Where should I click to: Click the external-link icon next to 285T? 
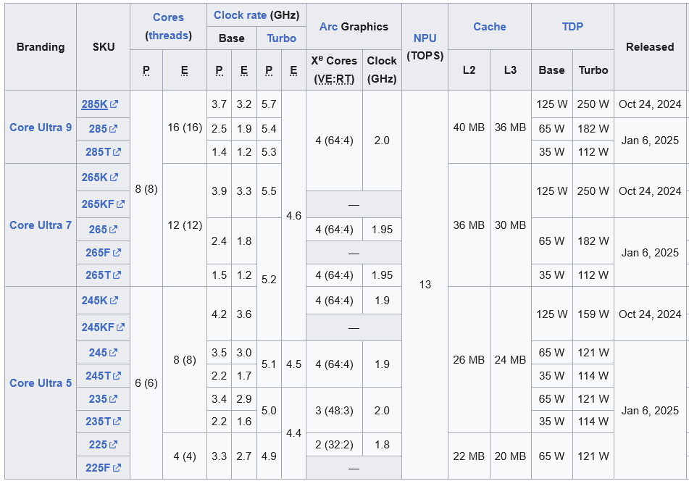tap(117, 152)
